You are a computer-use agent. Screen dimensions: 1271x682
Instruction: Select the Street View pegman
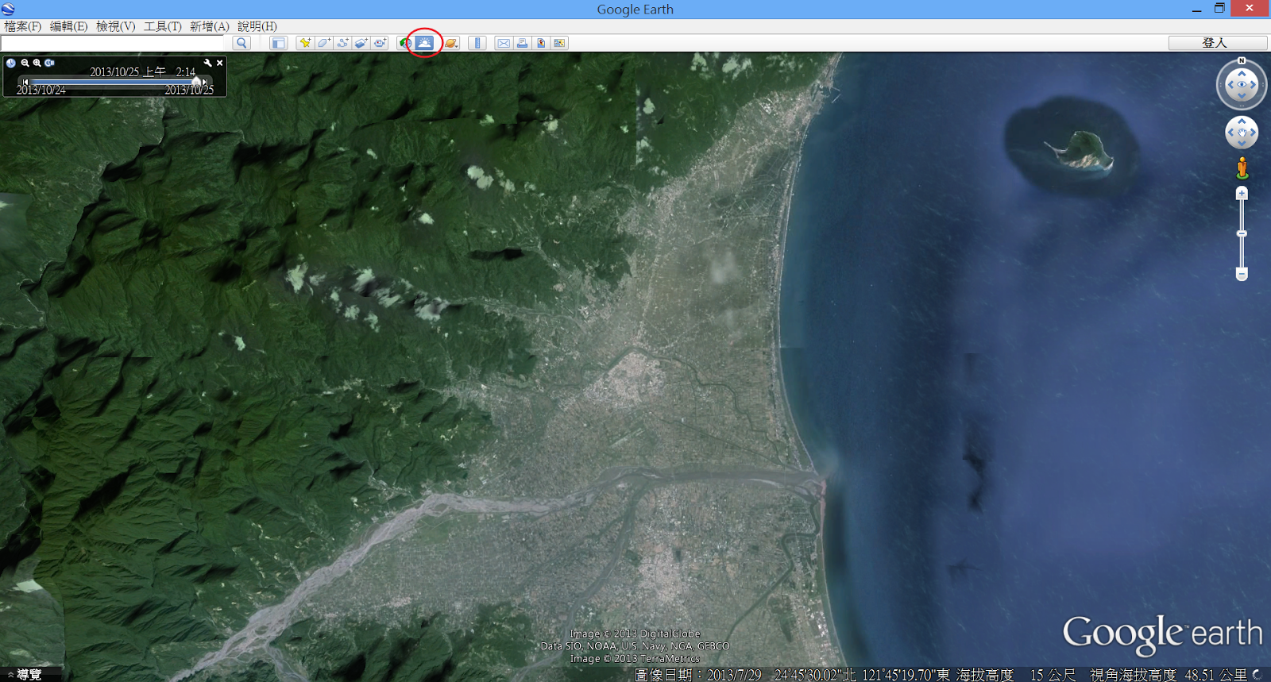[1242, 168]
